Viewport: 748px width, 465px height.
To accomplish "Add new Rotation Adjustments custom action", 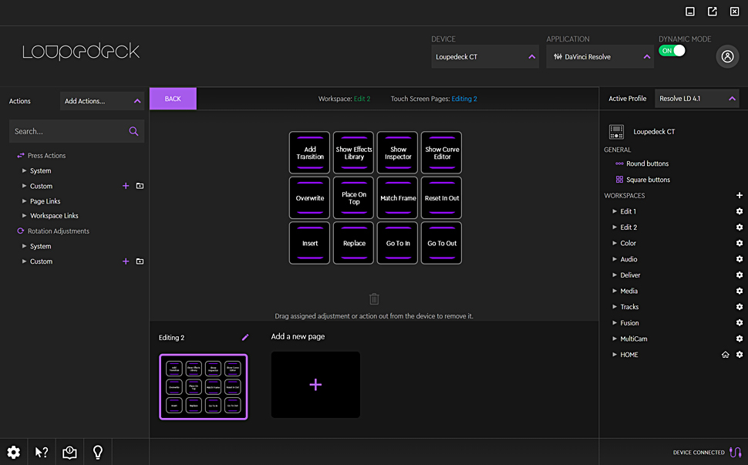I will (x=126, y=261).
